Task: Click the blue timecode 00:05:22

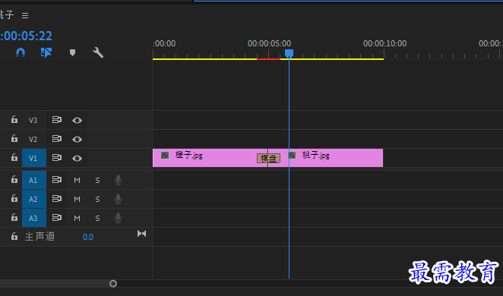Action: click(x=26, y=36)
